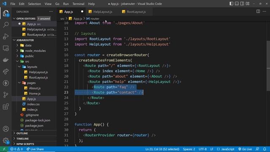Open Remote Explorer view icon

(5, 48)
